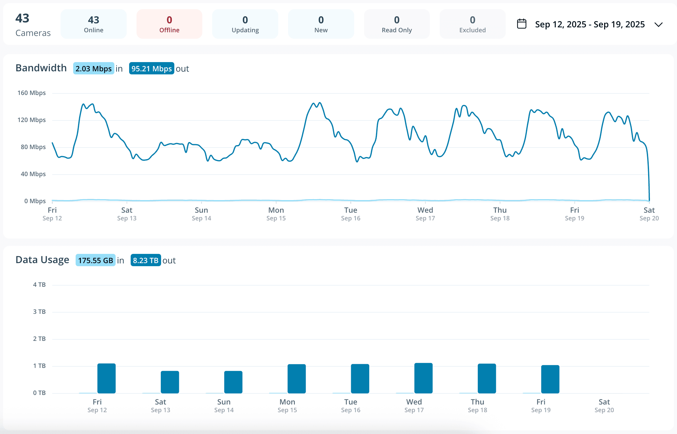677x434 pixels.
Task: Expand the date range dropdown chevron
Action: 658,25
